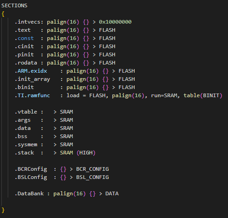
Task: Click FLASH on the .binit line
Action: [127, 87]
